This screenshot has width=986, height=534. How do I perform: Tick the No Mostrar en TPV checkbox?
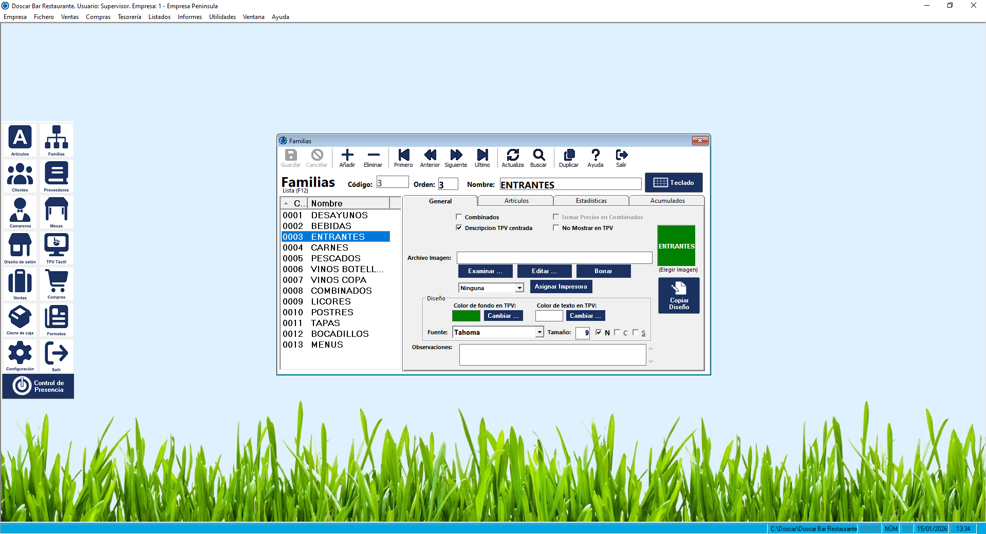point(556,228)
